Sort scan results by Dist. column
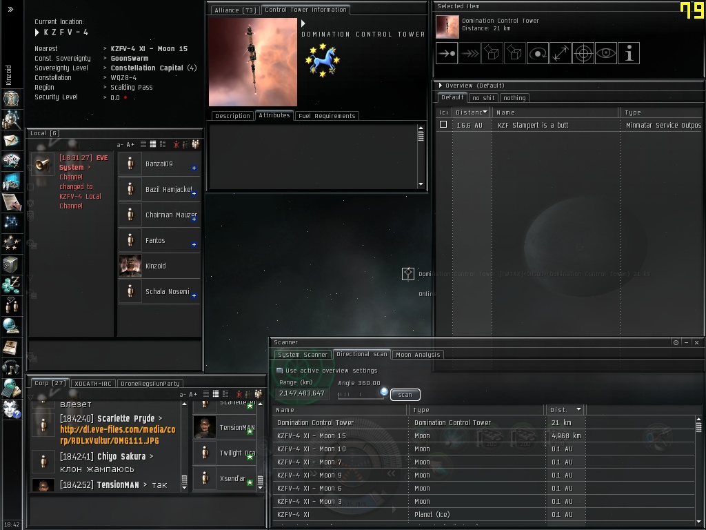 point(566,410)
